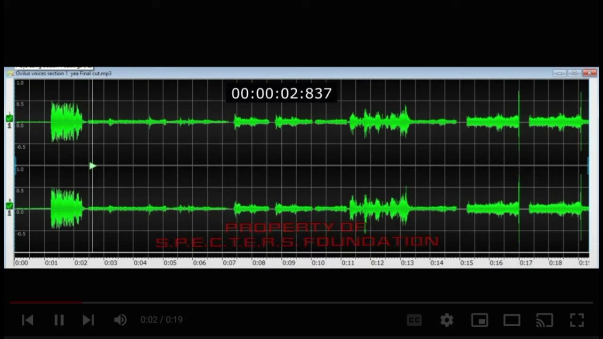Click the large waveform burst in upper channel

(67, 122)
